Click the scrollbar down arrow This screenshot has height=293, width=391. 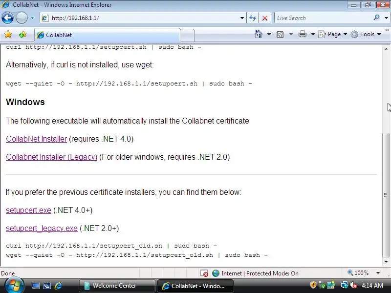click(386, 262)
